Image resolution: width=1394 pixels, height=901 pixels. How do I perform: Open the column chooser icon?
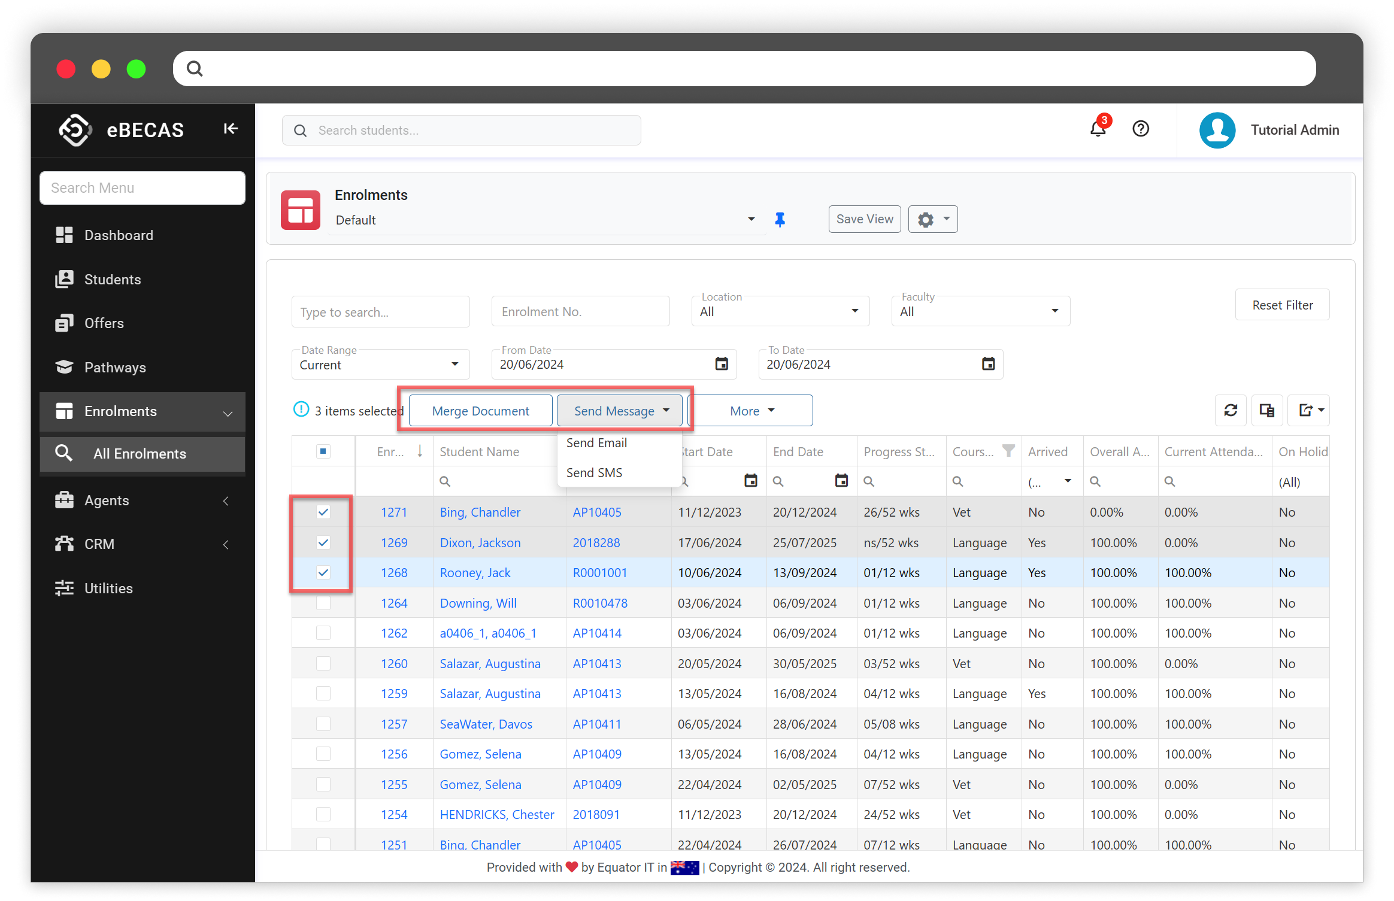1267,411
